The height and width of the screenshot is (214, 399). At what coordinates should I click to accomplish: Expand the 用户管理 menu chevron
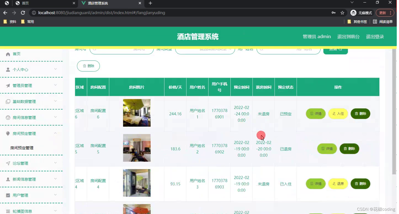click(55, 195)
